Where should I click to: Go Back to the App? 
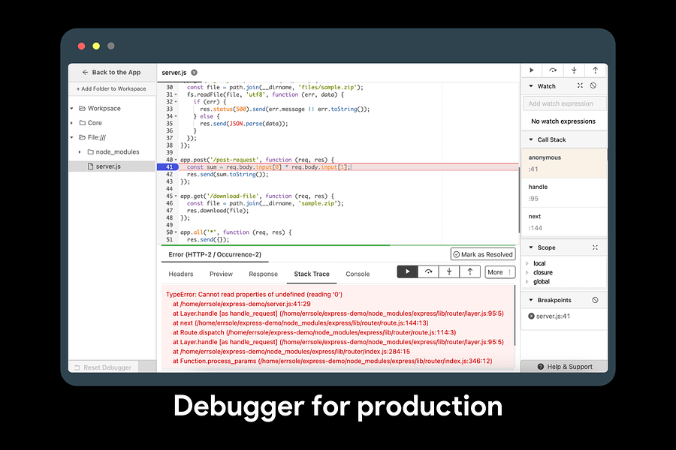[112, 72]
